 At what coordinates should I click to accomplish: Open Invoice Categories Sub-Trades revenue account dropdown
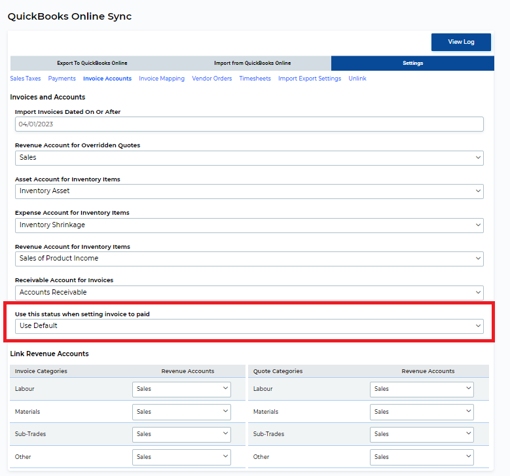click(x=181, y=434)
